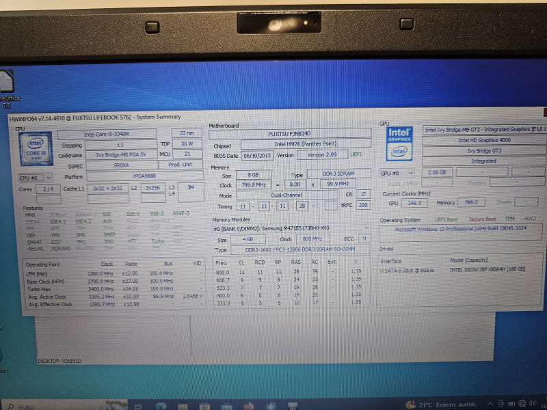
Task: Click the Base Clock (HFM) row
Action: click(x=115, y=282)
